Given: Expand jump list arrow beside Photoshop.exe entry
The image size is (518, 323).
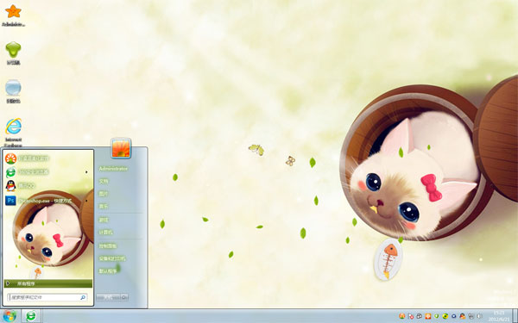Looking at the screenshot, I should [86, 200].
